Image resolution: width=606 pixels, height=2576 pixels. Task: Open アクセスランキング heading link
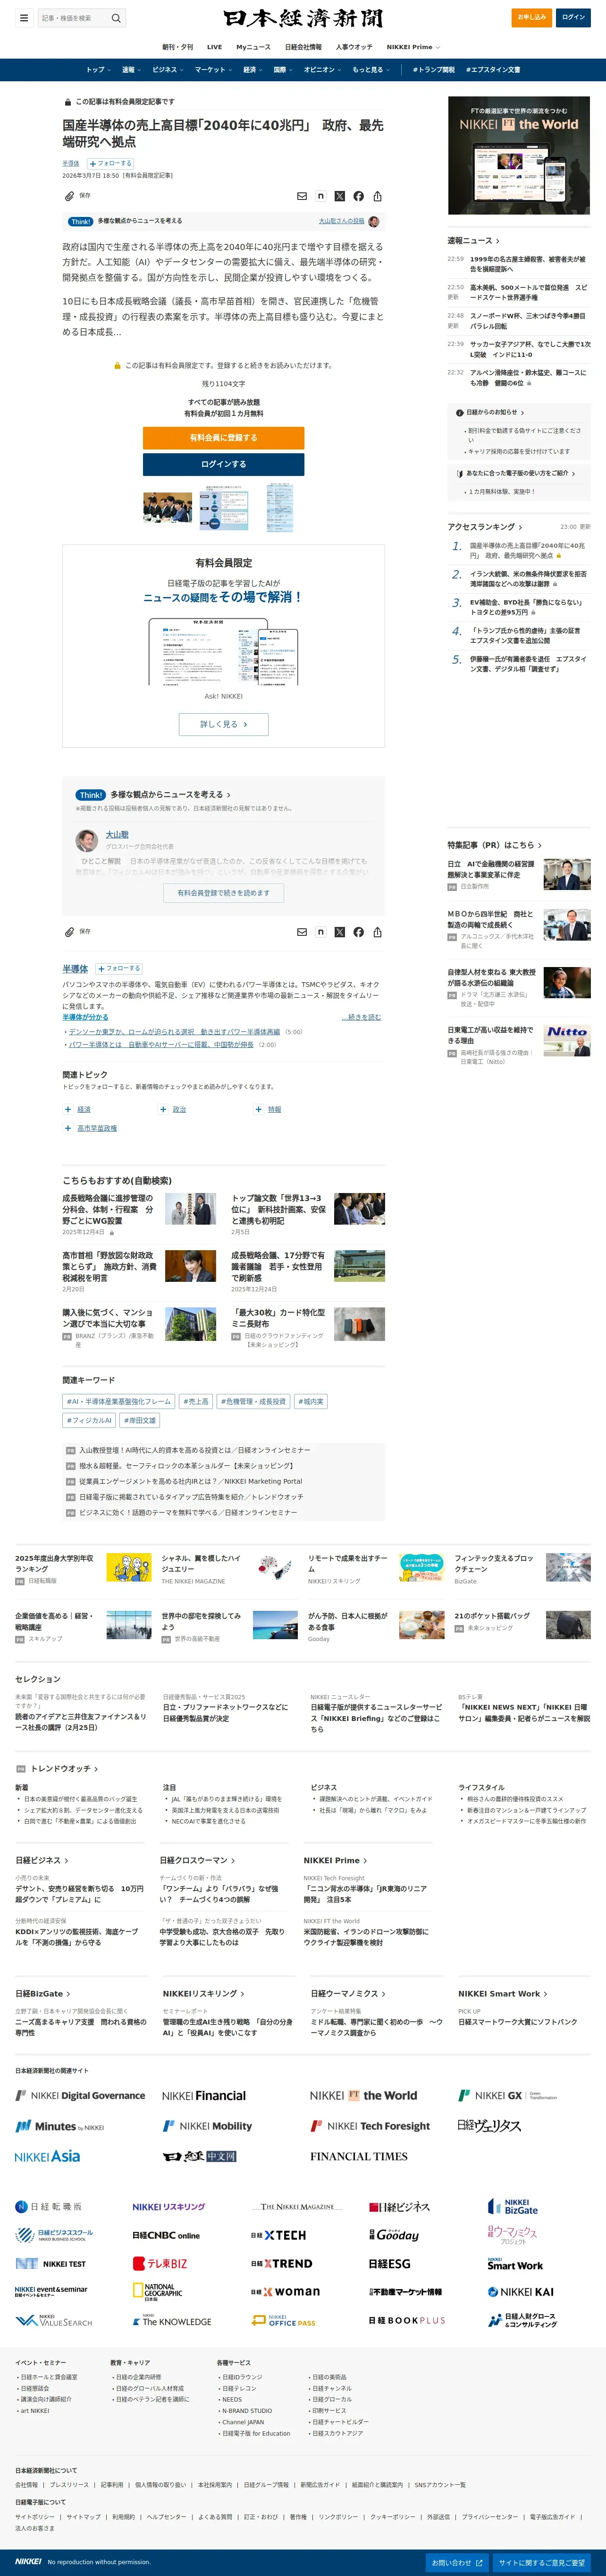pyautogui.click(x=484, y=527)
